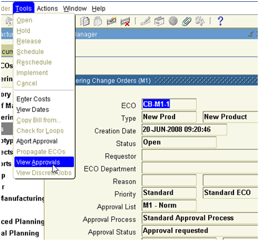Open the Tools menu in the menu bar
The image size is (259, 241).
click(24, 9)
